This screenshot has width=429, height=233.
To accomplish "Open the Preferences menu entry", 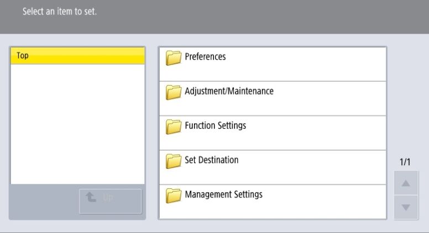I will pyautogui.click(x=205, y=57).
